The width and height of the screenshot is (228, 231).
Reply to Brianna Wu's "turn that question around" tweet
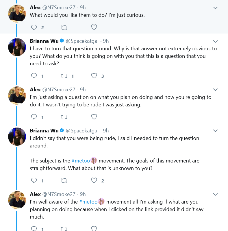pyautogui.click(x=34, y=76)
